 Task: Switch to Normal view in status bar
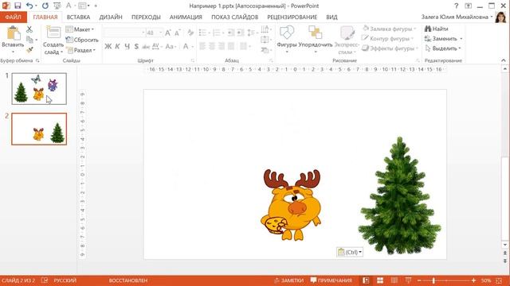click(366, 280)
